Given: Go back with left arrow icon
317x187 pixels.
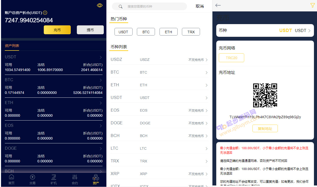Looking at the screenshot, I should [218, 5].
